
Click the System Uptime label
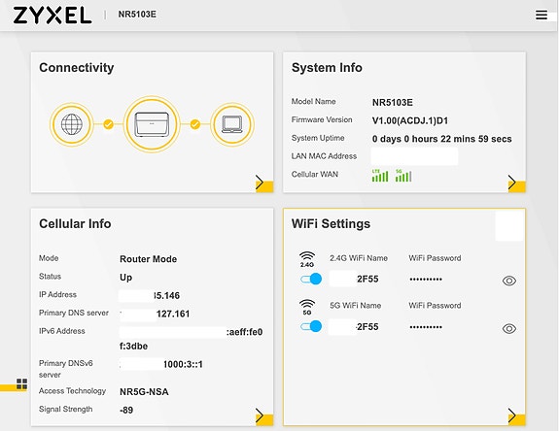tap(318, 138)
